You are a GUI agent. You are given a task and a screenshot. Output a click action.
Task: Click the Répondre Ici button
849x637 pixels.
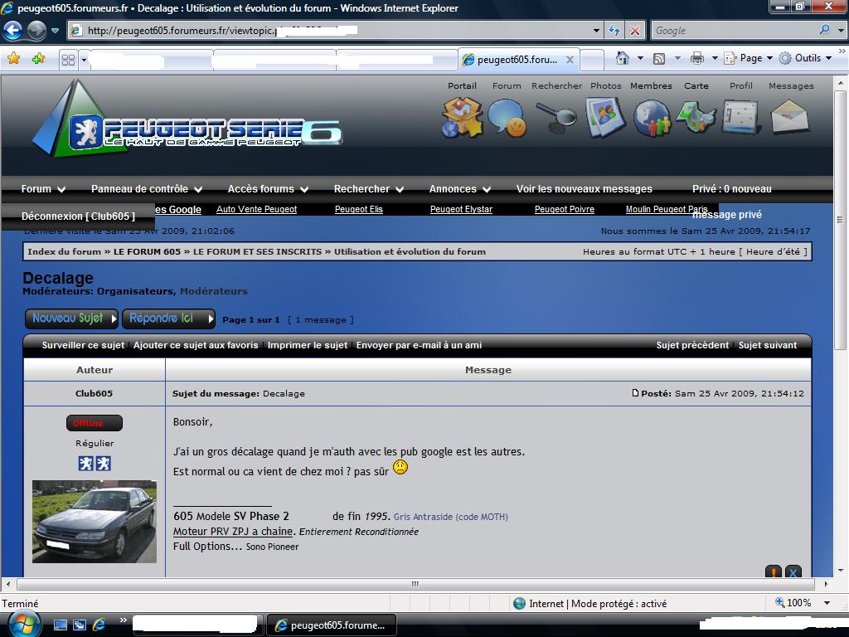tap(168, 318)
